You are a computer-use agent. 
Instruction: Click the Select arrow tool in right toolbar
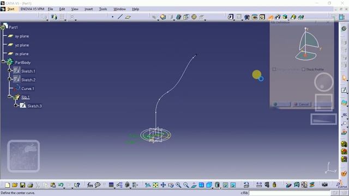point(344,78)
